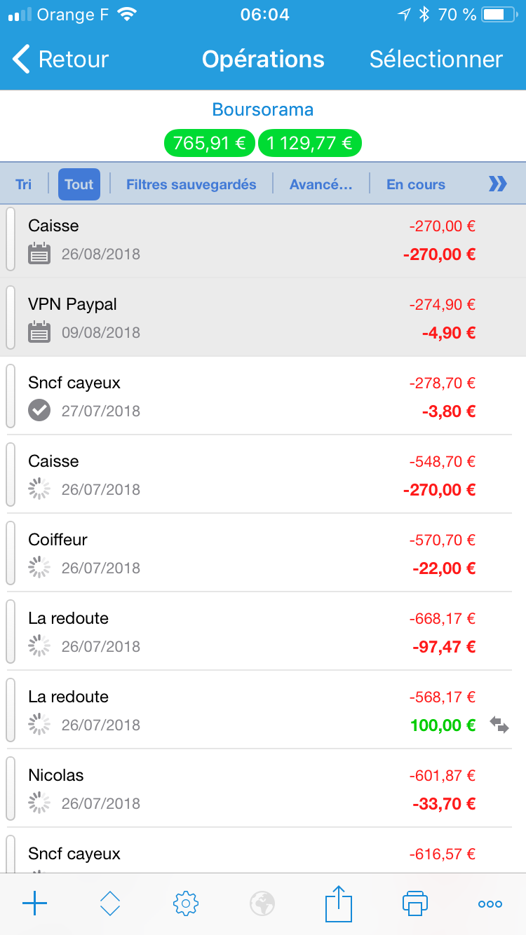
Task: Tap Sélectionner in the navigation bar
Action: click(x=436, y=60)
